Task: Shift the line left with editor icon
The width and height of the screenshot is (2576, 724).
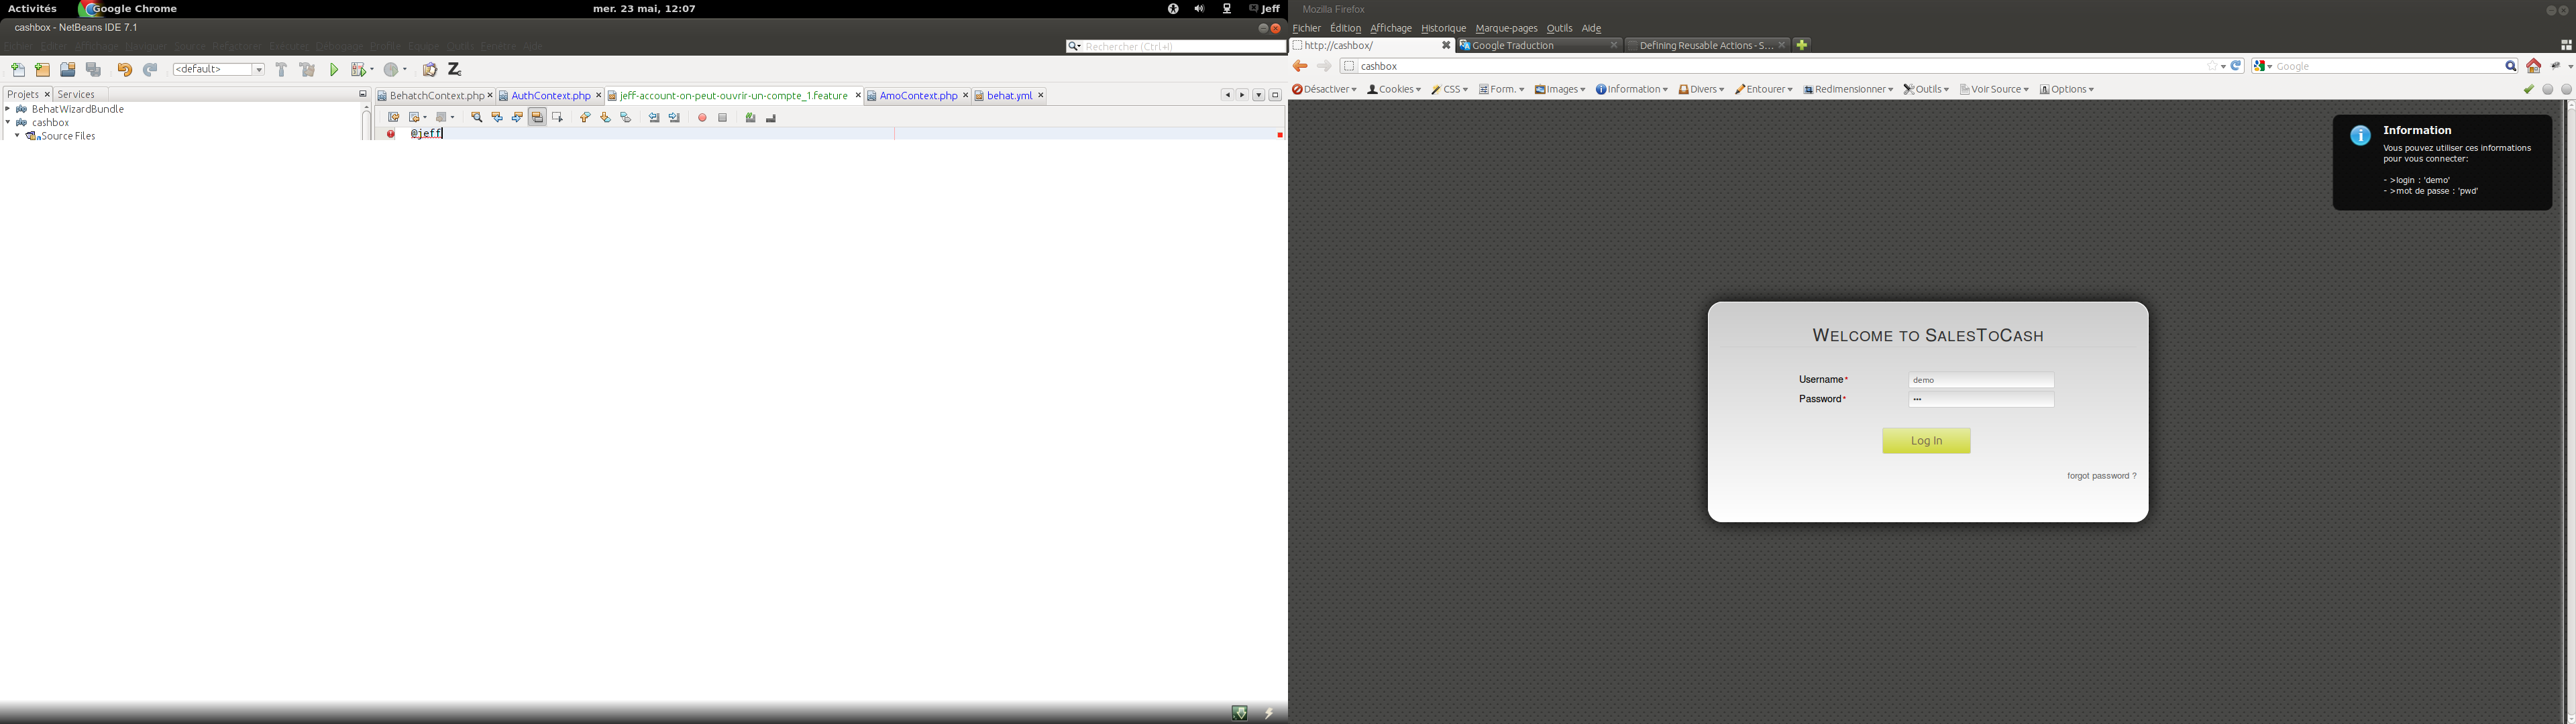Action: 654,118
